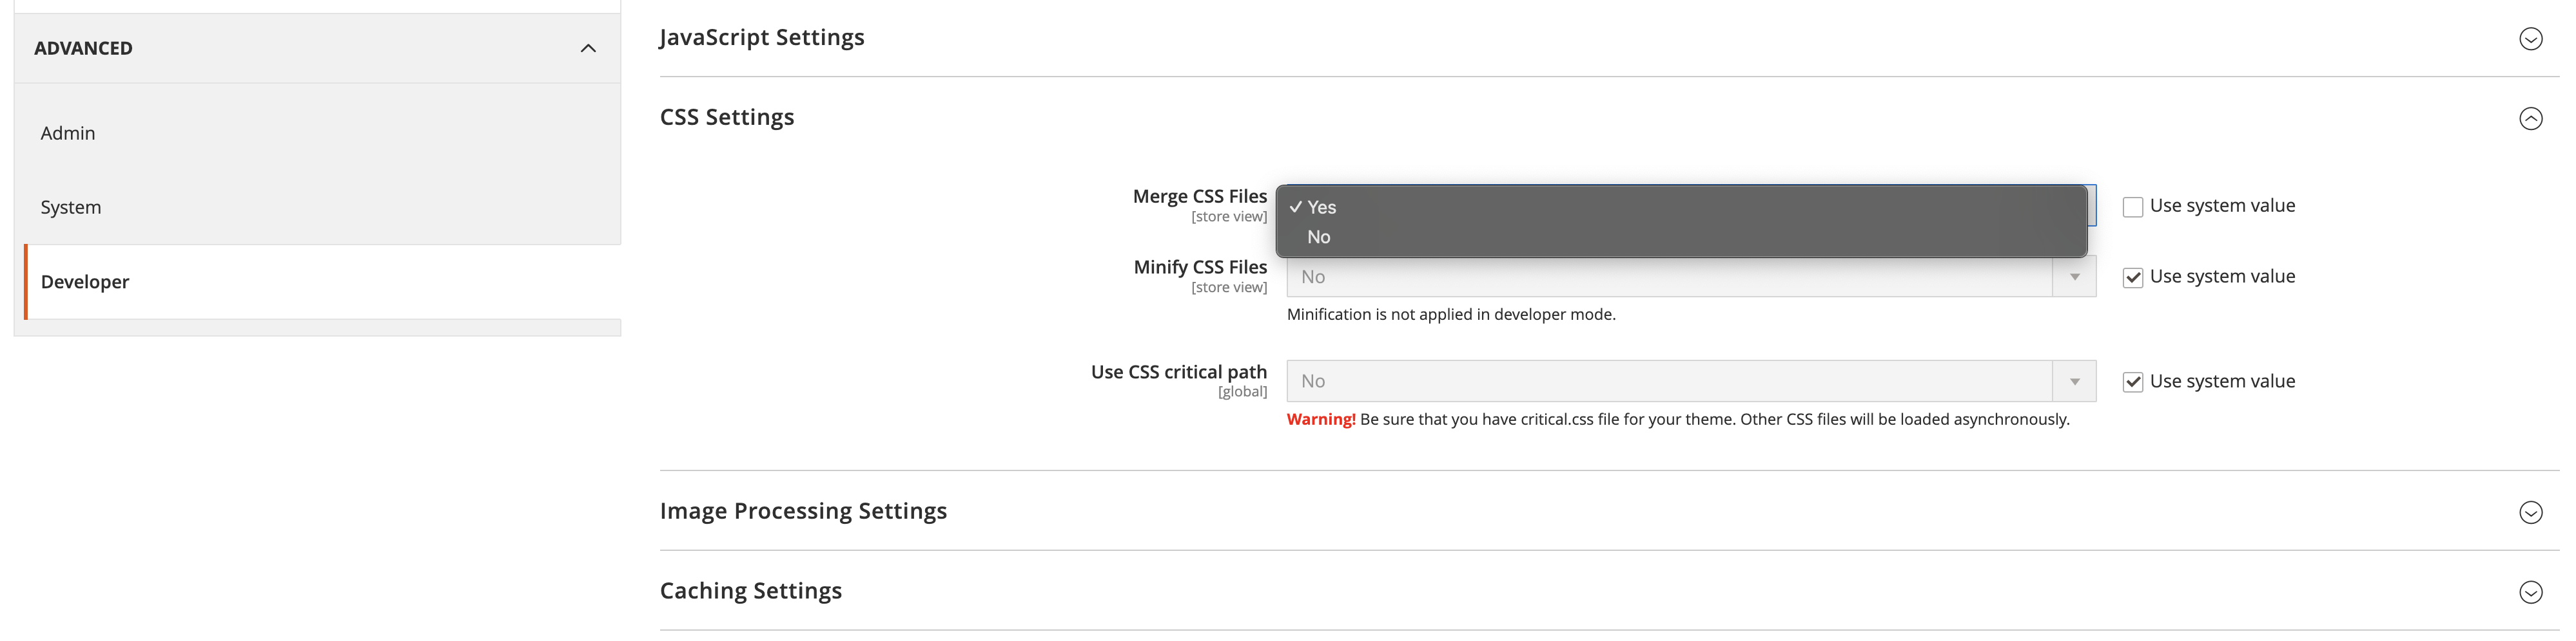The height and width of the screenshot is (641, 2576).
Task: Select Yes in the Merge CSS Files dropdown
Action: [x=1322, y=208]
